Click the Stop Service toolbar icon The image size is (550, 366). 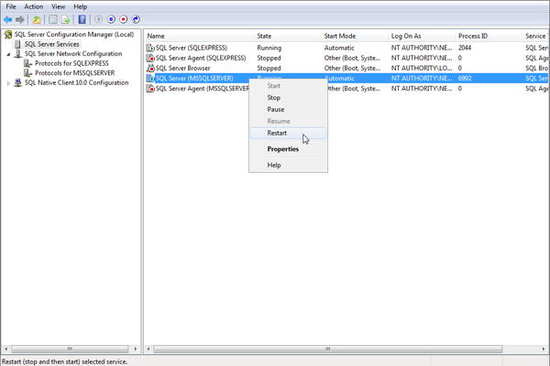coord(124,19)
